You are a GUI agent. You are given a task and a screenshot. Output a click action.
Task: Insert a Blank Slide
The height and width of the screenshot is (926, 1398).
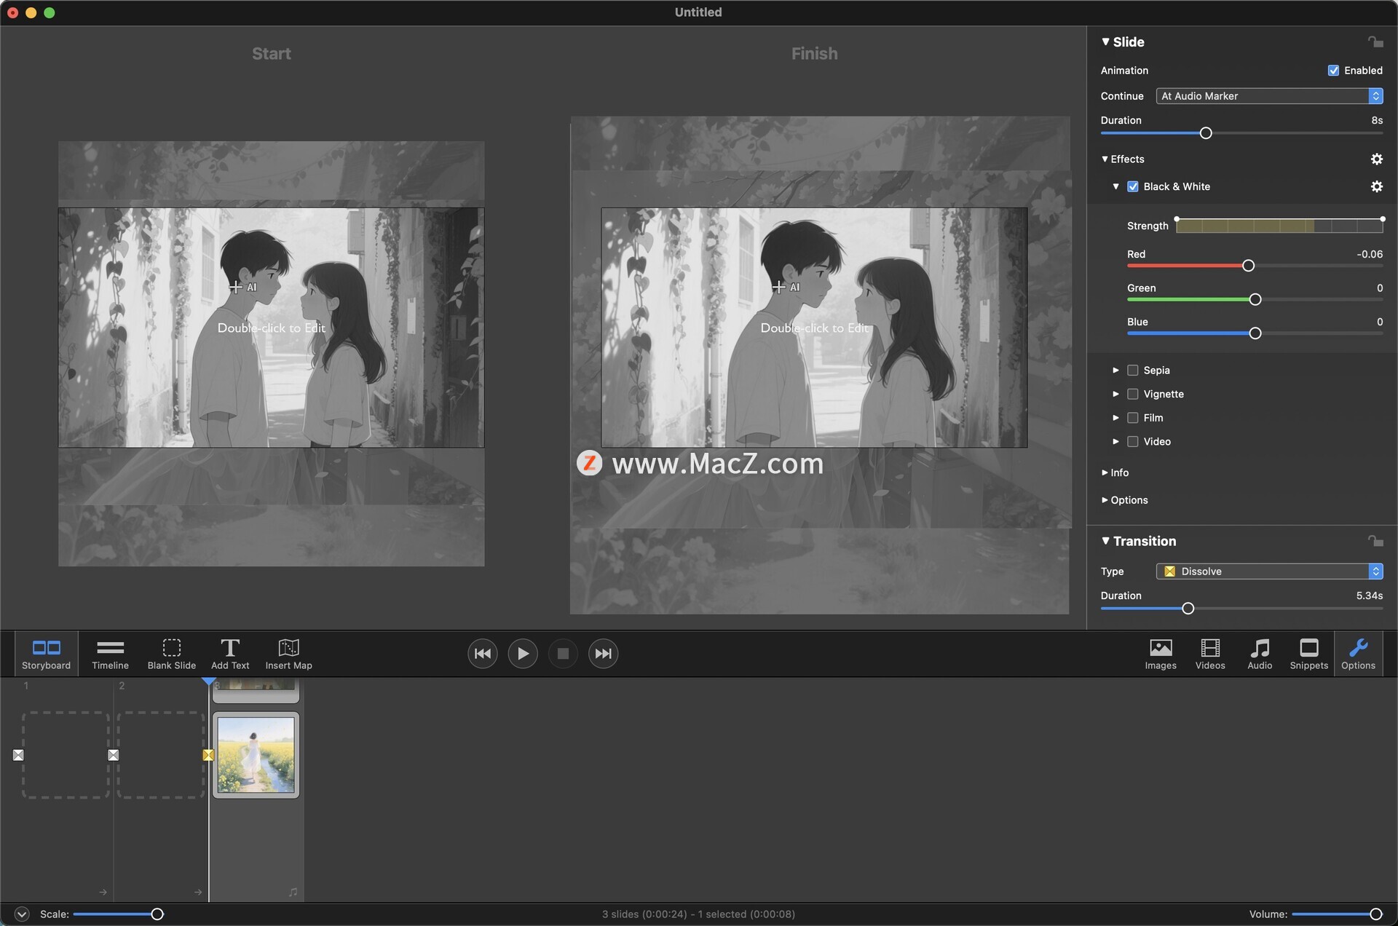coord(172,654)
